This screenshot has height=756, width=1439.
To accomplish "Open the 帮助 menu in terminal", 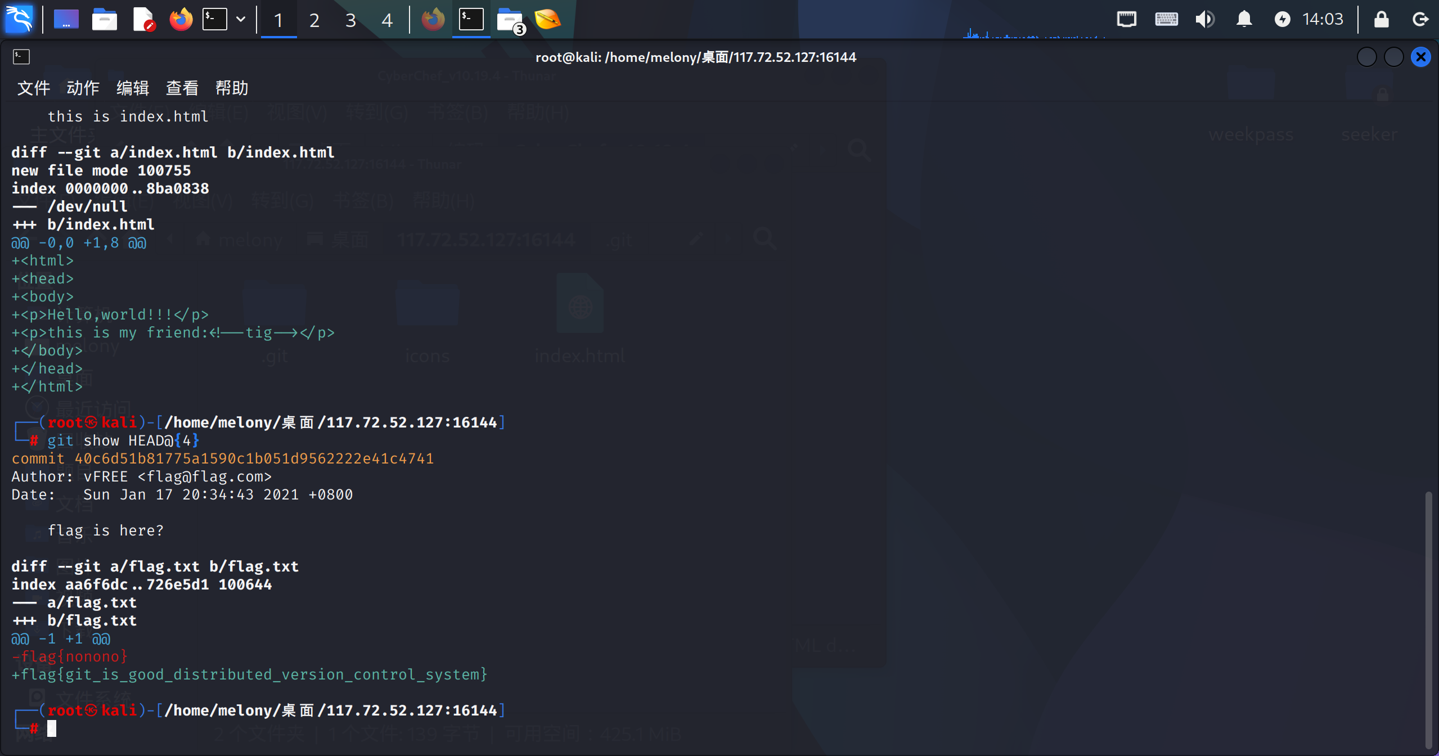I will pyautogui.click(x=232, y=88).
